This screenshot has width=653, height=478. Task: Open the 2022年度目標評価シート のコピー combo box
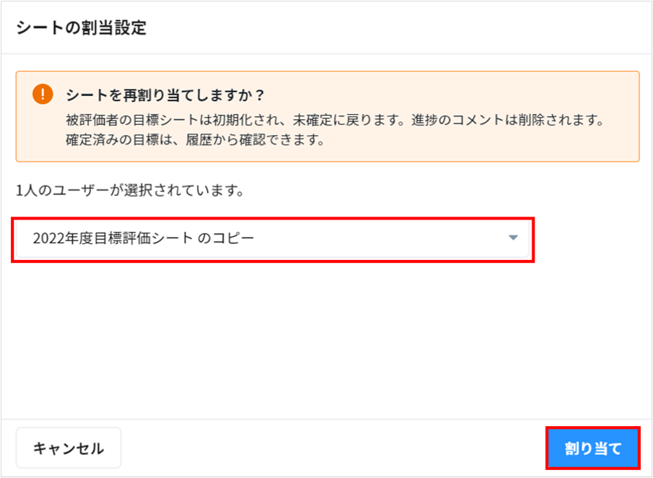(273, 238)
